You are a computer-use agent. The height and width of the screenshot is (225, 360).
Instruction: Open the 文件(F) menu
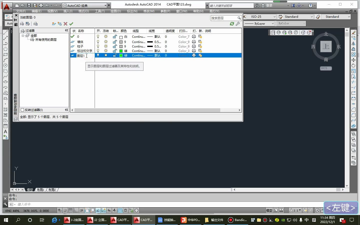pos(21,11)
